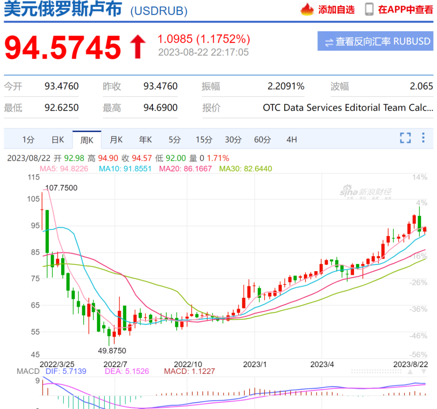Click the MACD: 1.1227 indicator value
Image resolution: width=437 pixels, height=409 pixels.
tap(189, 371)
